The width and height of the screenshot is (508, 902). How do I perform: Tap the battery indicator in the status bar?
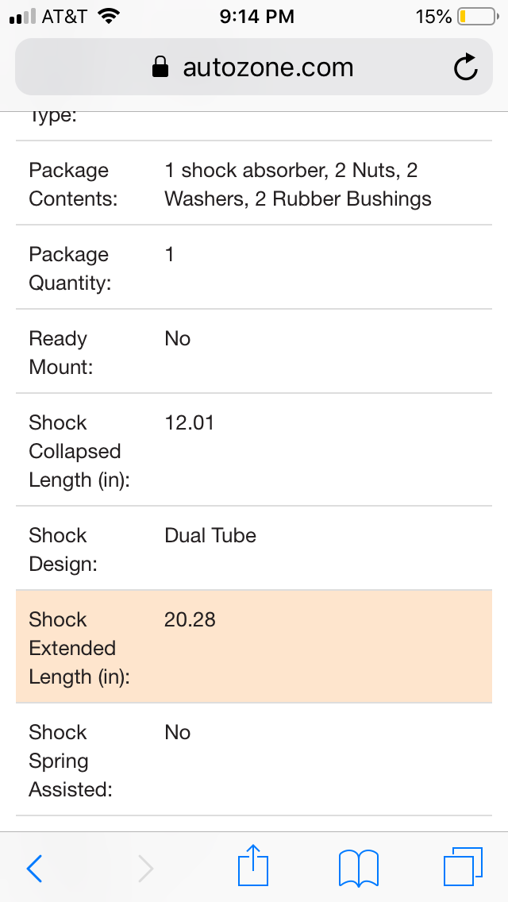coord(478,17)
